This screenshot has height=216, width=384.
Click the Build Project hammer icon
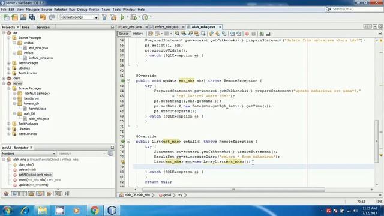(x=104, y=17)
